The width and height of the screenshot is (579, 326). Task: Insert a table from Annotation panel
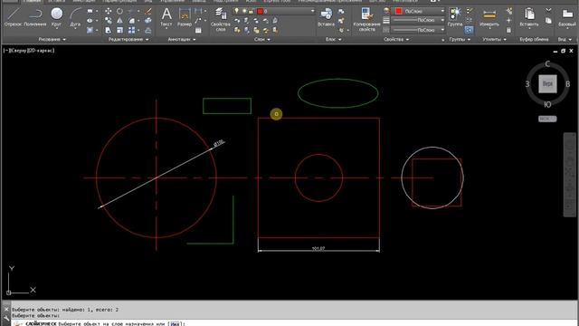click(198, 30)
